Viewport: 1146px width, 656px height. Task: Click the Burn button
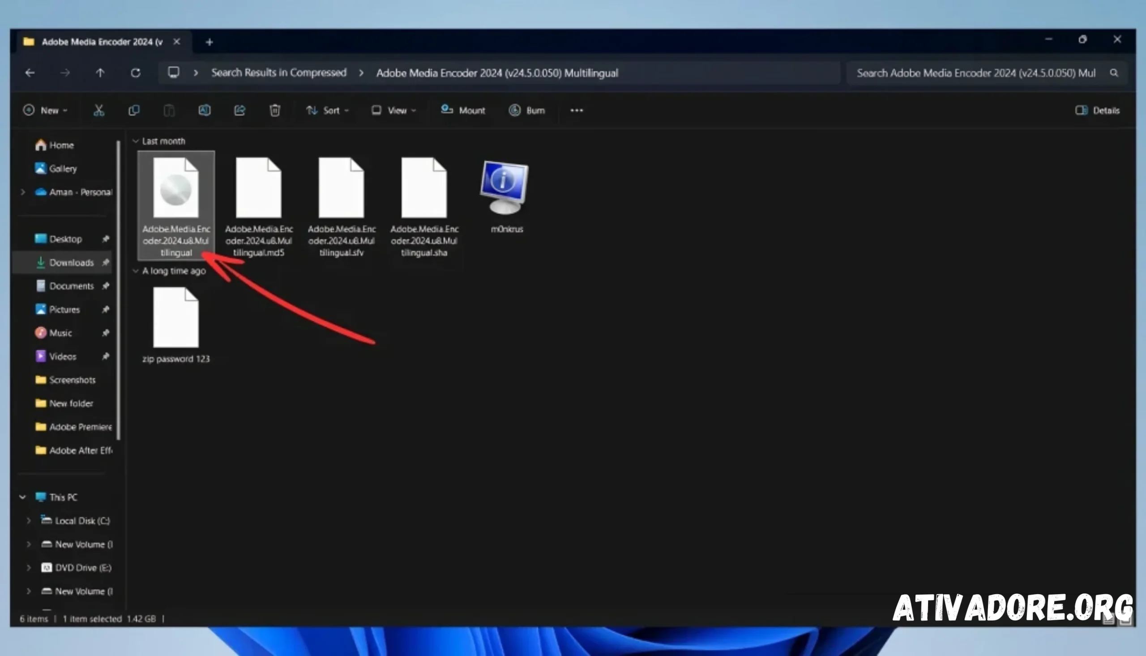pyautogui.click(x=527, y=111)
